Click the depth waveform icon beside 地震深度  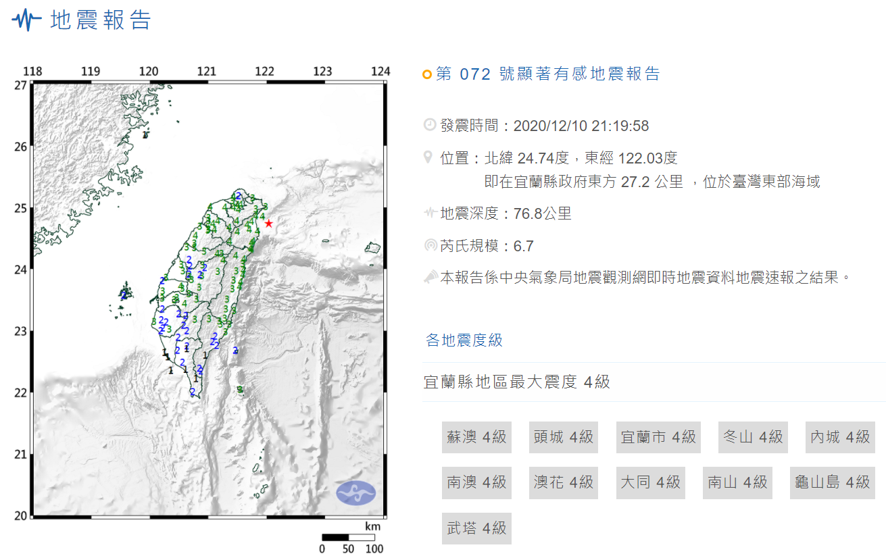429,213
